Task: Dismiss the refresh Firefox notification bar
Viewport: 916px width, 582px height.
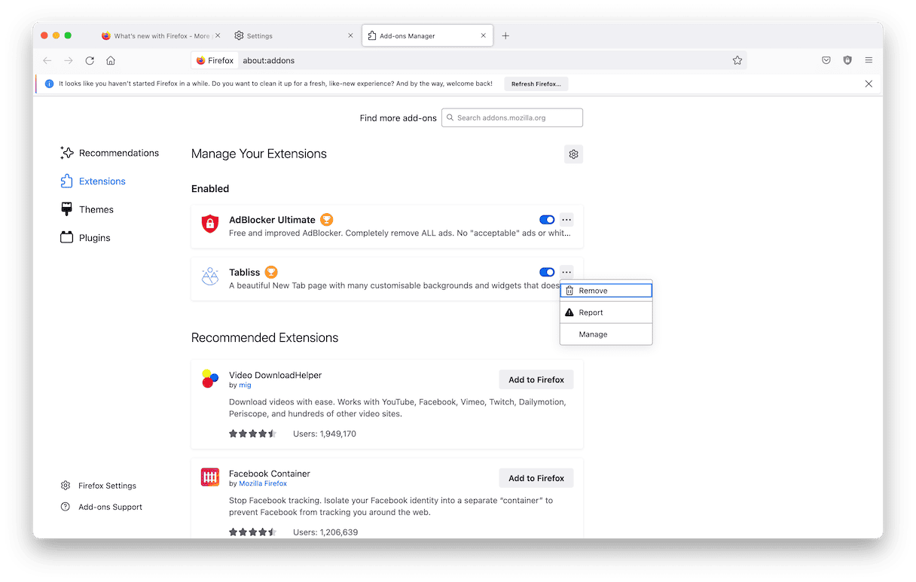Action: point(869,84)
